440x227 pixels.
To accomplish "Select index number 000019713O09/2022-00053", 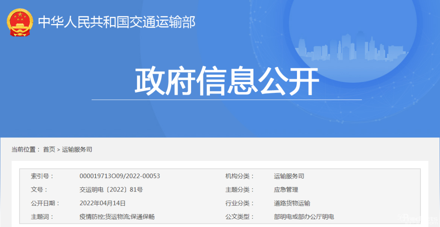I will pyautogui.click(x=120, y=176).
